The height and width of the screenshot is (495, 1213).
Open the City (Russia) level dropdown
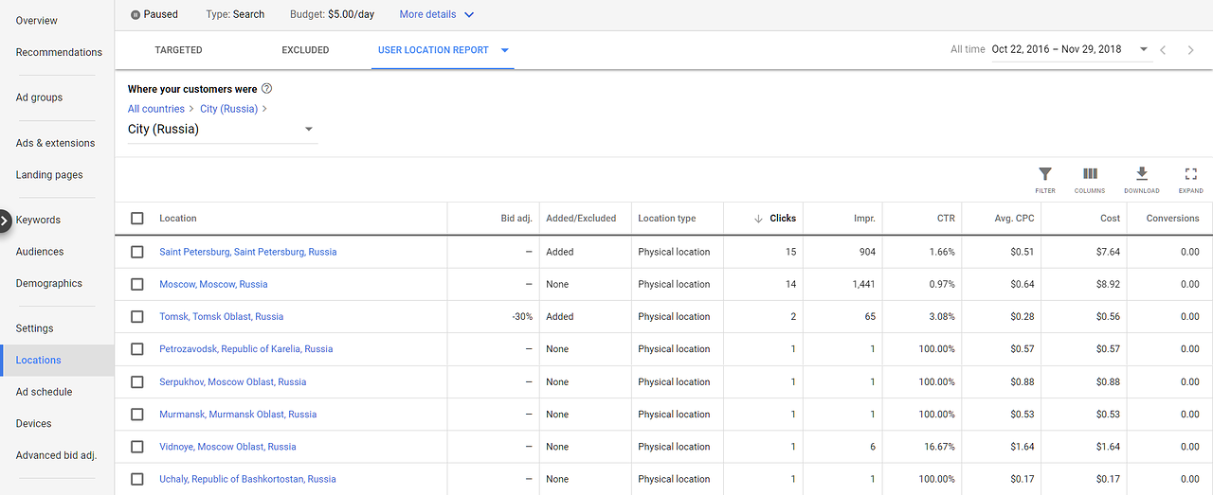coord(222,130)
